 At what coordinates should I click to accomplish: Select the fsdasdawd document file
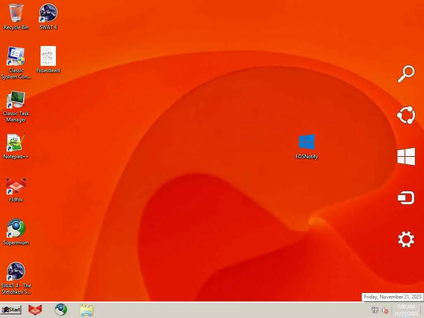coord(48,60)
